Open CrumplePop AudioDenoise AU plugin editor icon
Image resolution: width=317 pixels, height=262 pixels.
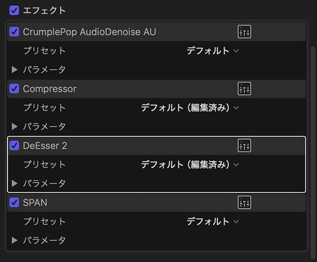click(x=244, y=32)
